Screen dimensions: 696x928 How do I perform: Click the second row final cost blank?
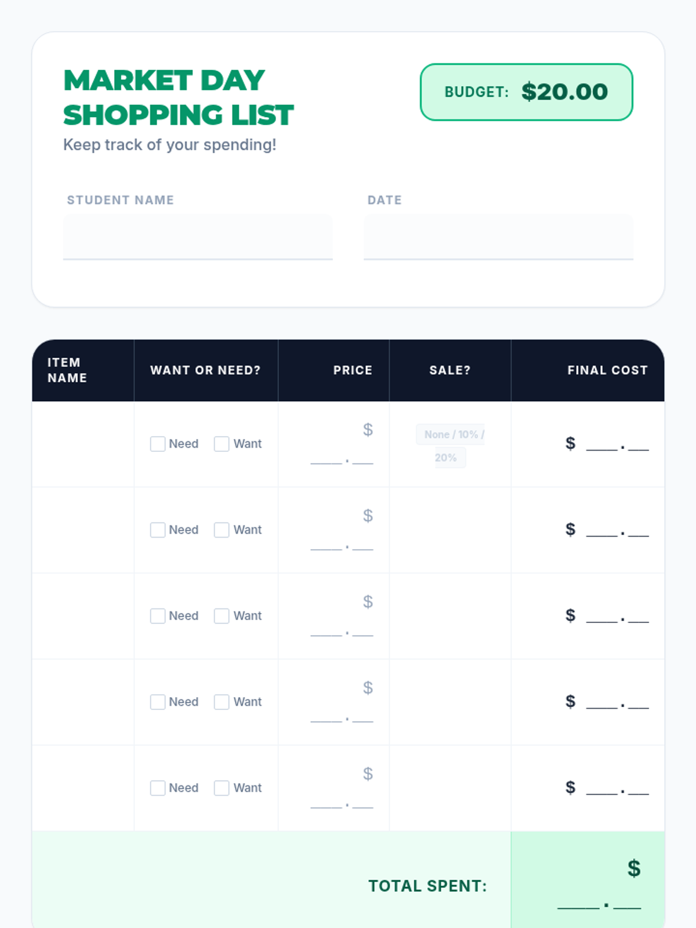tap(617, 530)
